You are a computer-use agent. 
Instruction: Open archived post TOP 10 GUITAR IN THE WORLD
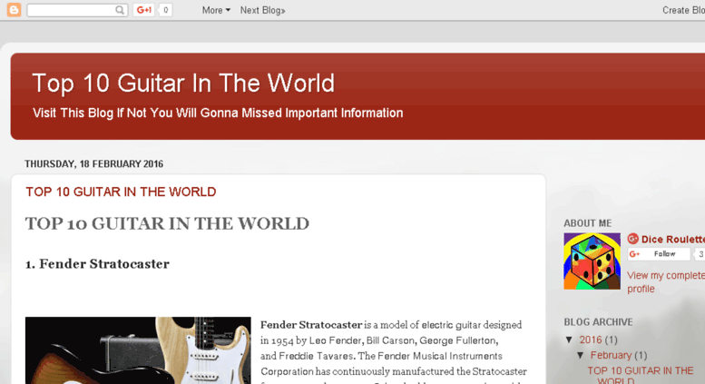click(641, 376)
